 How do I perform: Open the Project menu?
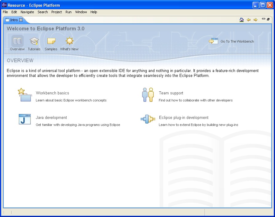click(57, 12)
